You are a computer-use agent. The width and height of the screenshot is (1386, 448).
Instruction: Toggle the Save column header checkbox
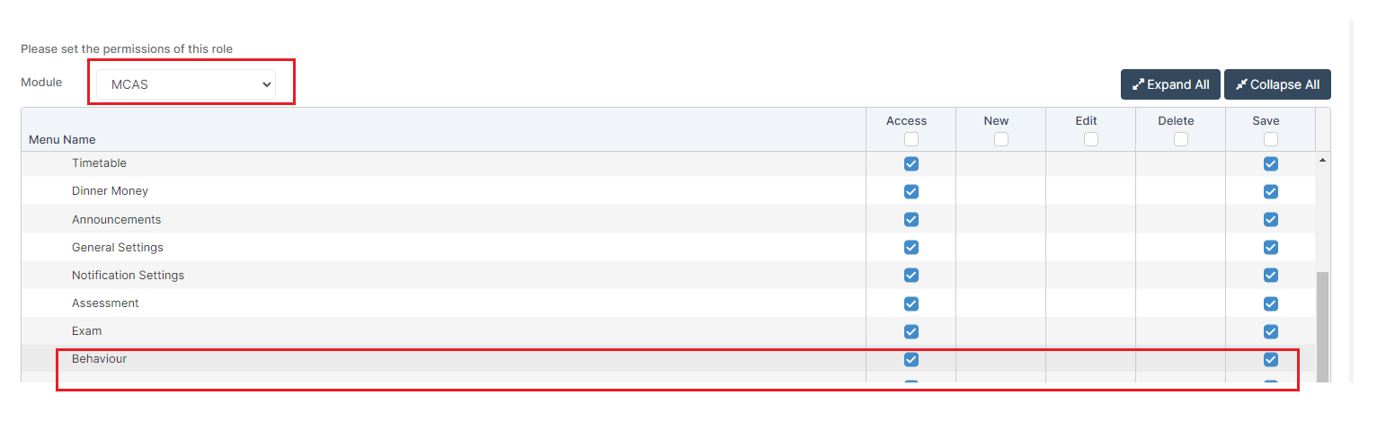coord(1271,139)
